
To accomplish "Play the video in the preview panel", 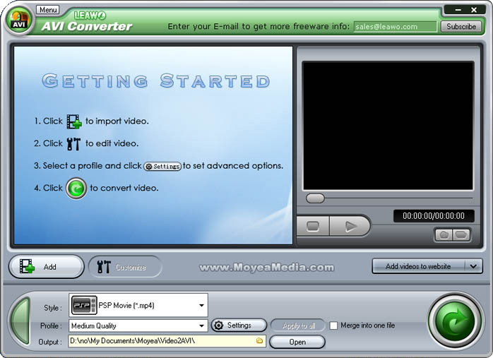I will (350, 226).
